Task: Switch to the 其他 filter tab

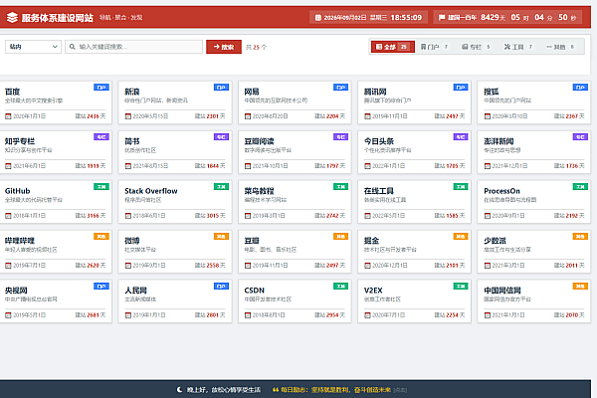Action: tap(560, 47)
